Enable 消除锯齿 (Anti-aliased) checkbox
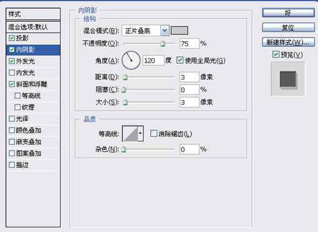318x232 pixels. coord(153,133)
